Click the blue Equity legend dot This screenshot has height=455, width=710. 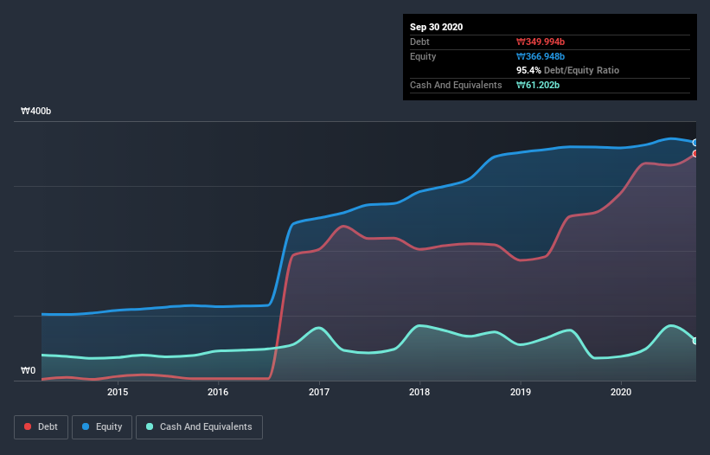point(86,426)
